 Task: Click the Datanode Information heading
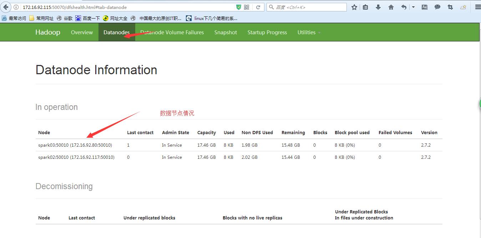pos(96,70)
